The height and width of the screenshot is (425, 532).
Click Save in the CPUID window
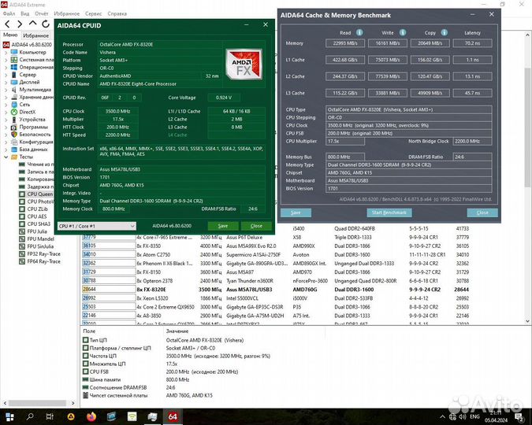tap(223, 226)
